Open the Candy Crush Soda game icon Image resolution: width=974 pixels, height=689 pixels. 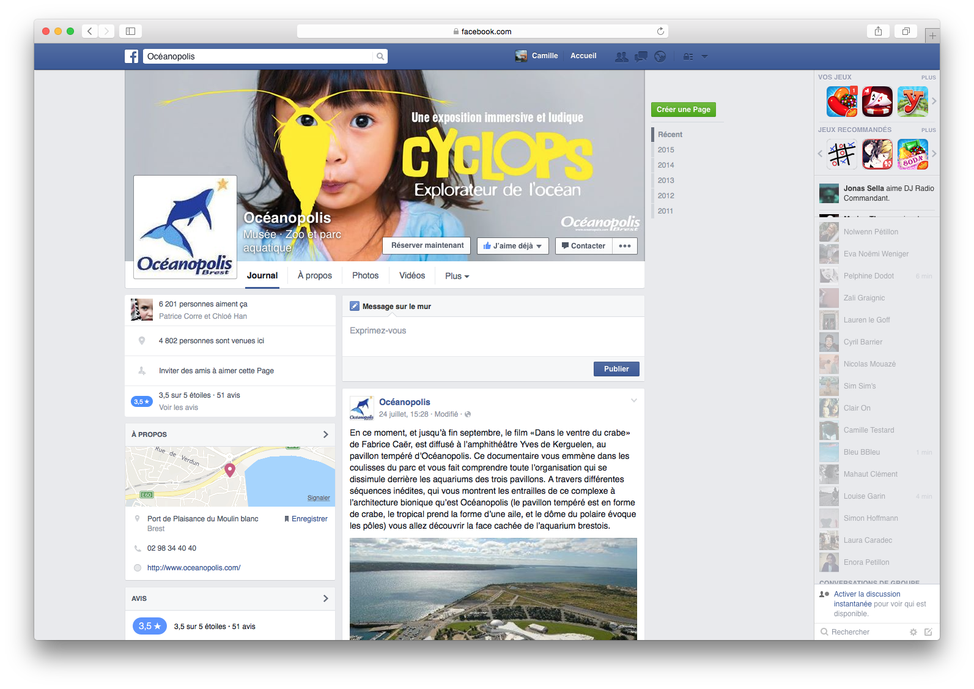coord(913,154)
